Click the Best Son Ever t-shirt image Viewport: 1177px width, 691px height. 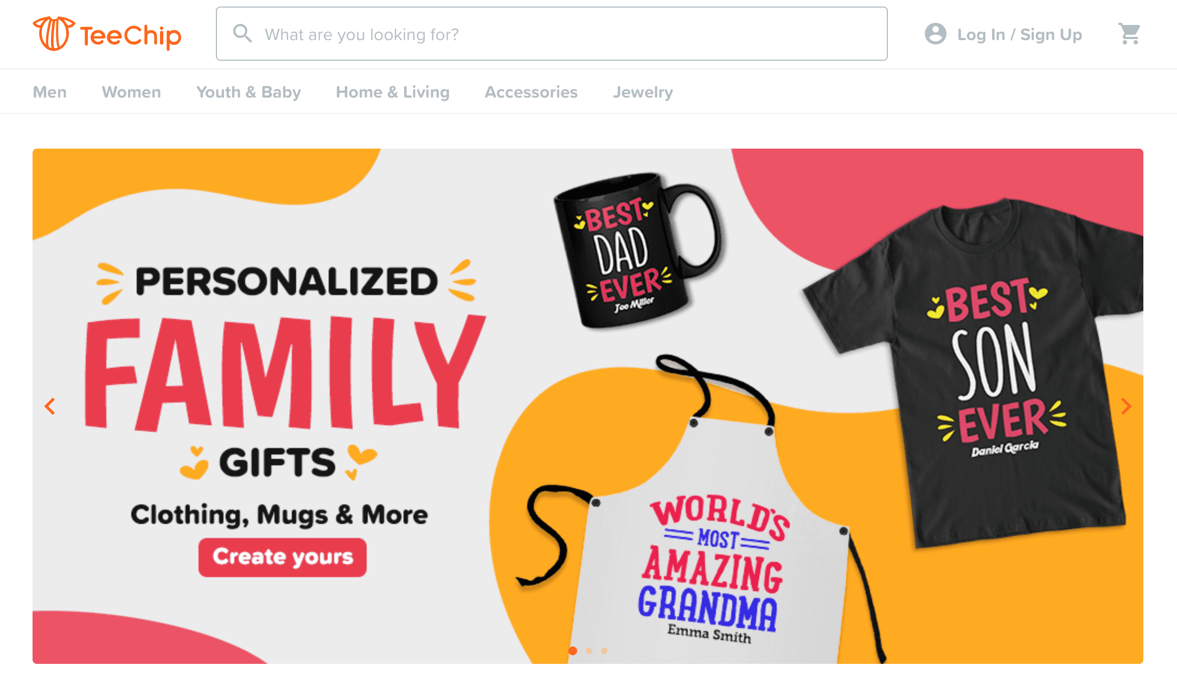[x=976, y=374]
